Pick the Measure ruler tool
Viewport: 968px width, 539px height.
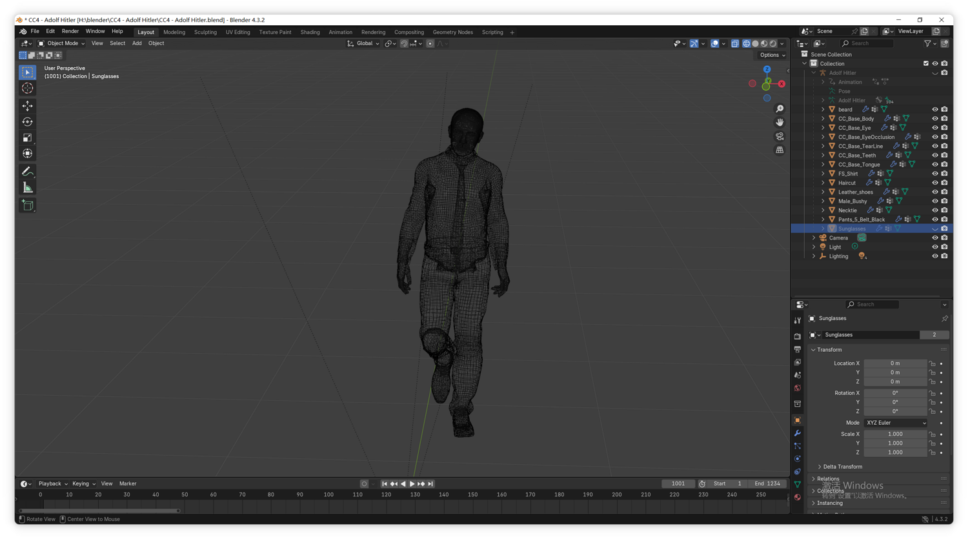click(x=27, y=188)
